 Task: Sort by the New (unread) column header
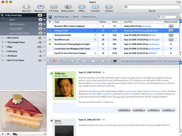coord(171,22)
